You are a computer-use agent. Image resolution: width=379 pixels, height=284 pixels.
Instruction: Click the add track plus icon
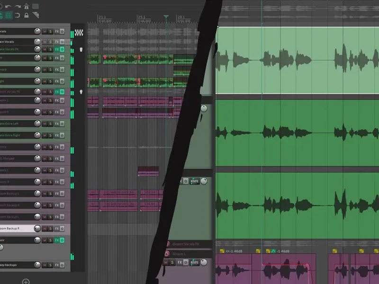click(x=26, y=282)
